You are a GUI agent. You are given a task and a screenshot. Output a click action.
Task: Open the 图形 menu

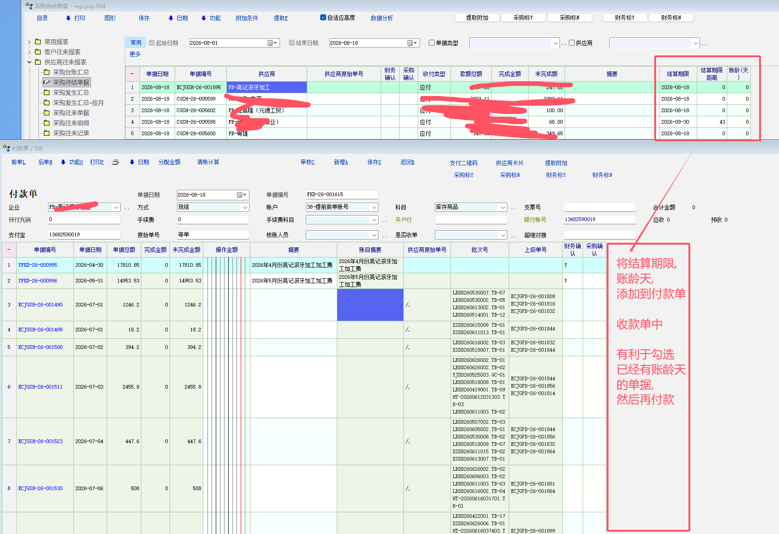coord(110,18)
